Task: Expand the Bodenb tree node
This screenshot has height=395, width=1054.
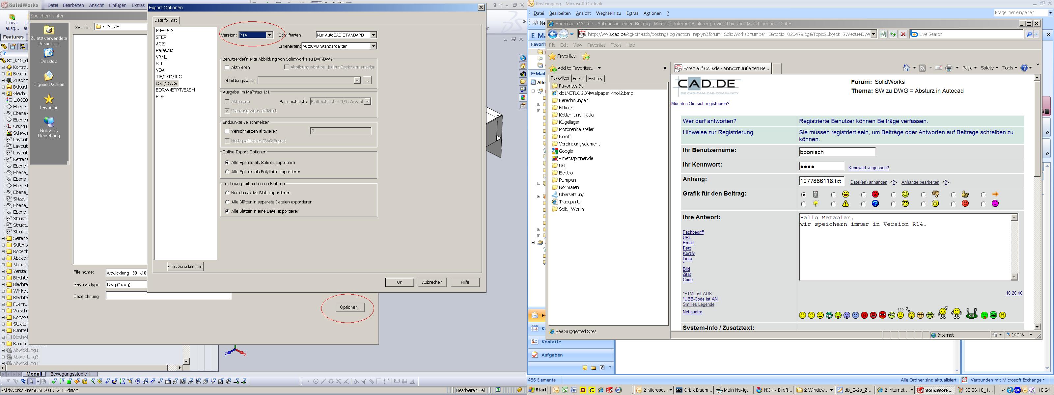Action: (x=3, y=251)
